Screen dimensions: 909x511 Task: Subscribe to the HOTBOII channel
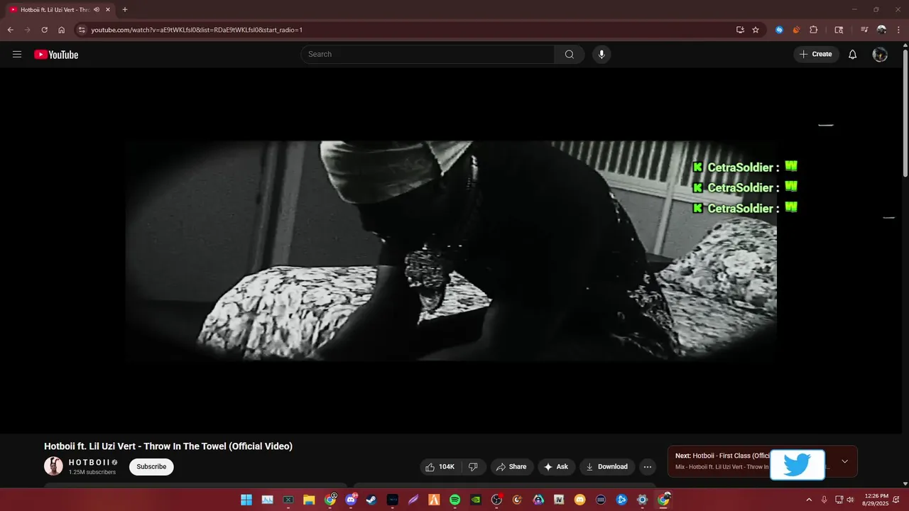tap(151, 467)
